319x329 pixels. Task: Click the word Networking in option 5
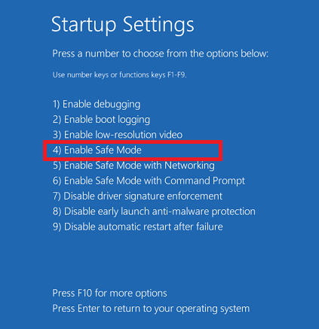pyautogui.click(x=189, y=166)
